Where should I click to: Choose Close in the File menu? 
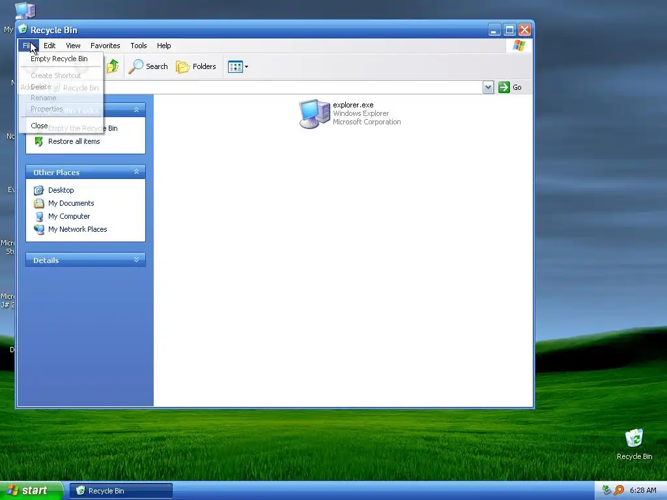39,126
